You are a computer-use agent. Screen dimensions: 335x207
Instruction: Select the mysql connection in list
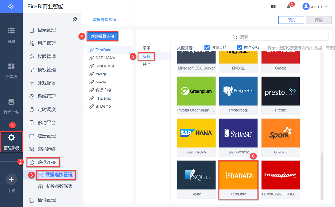coord(109,74)
